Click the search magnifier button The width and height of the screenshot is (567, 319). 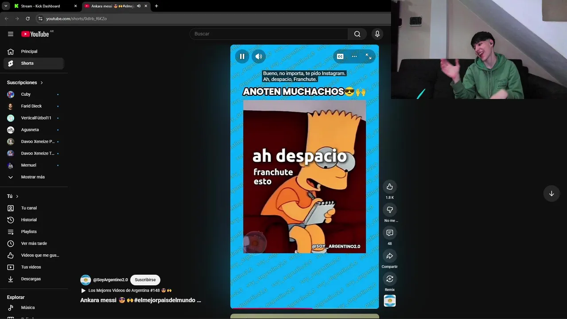coord(357,34)
